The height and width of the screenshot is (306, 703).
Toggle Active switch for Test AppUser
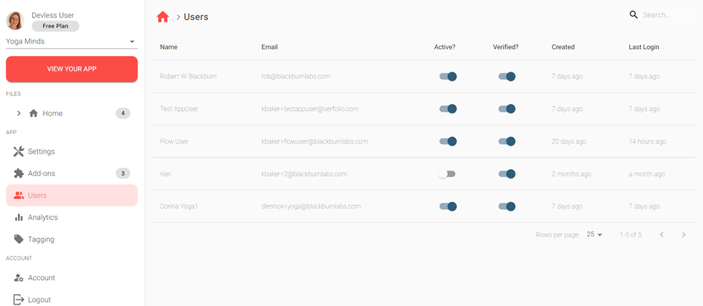(447, 109)
